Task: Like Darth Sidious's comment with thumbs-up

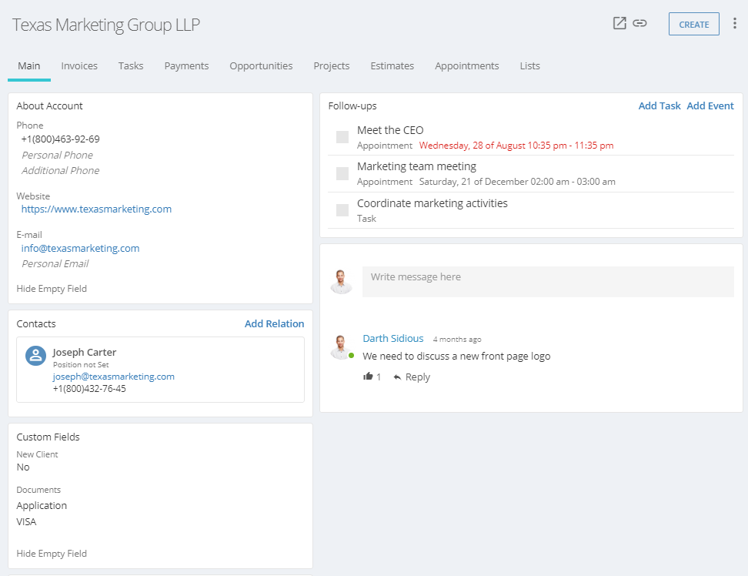Action: (x=368, y=377)
